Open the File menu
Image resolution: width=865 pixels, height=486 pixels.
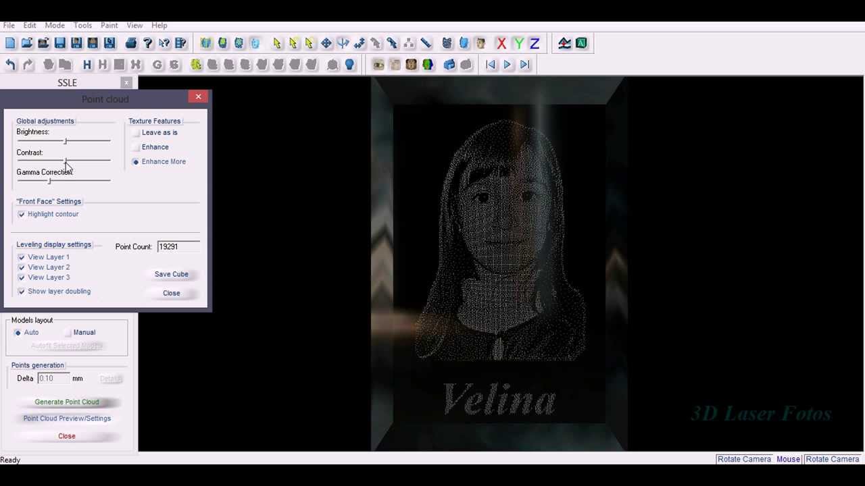9,26
